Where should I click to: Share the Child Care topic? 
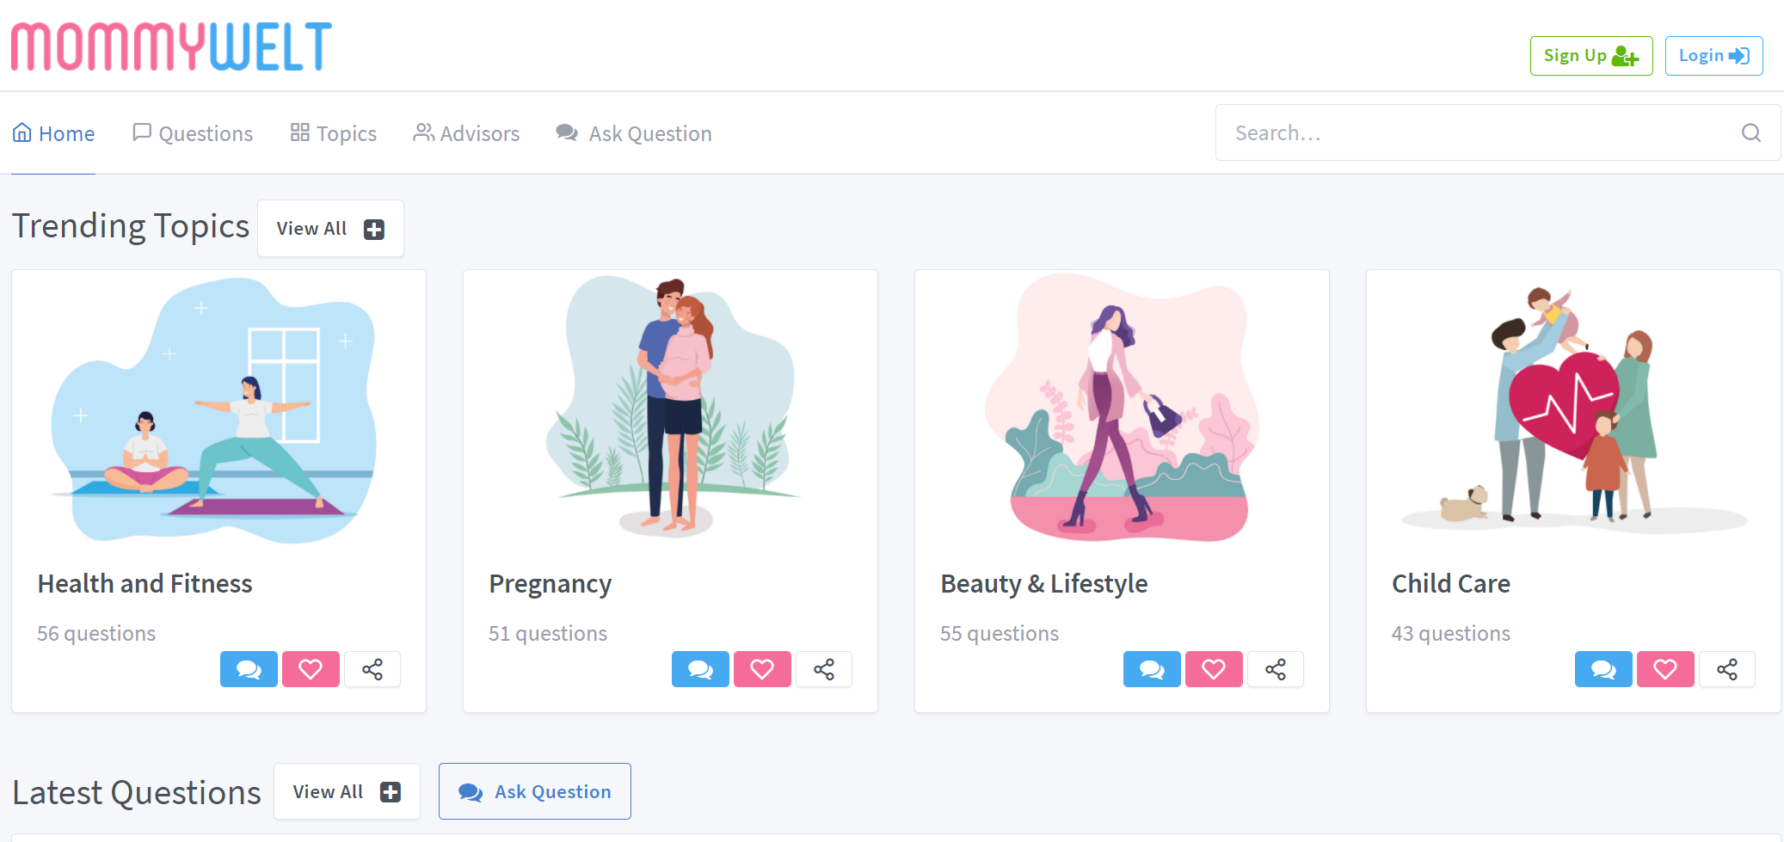(x=1727, y=669)
